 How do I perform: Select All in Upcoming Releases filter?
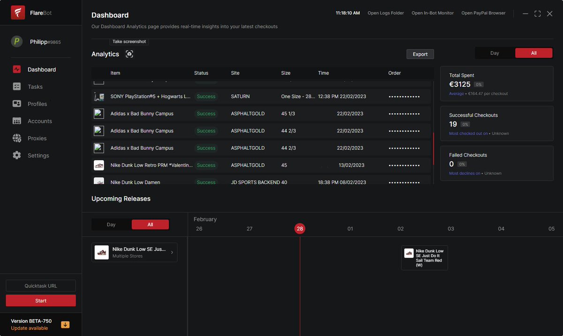(150, 224)
